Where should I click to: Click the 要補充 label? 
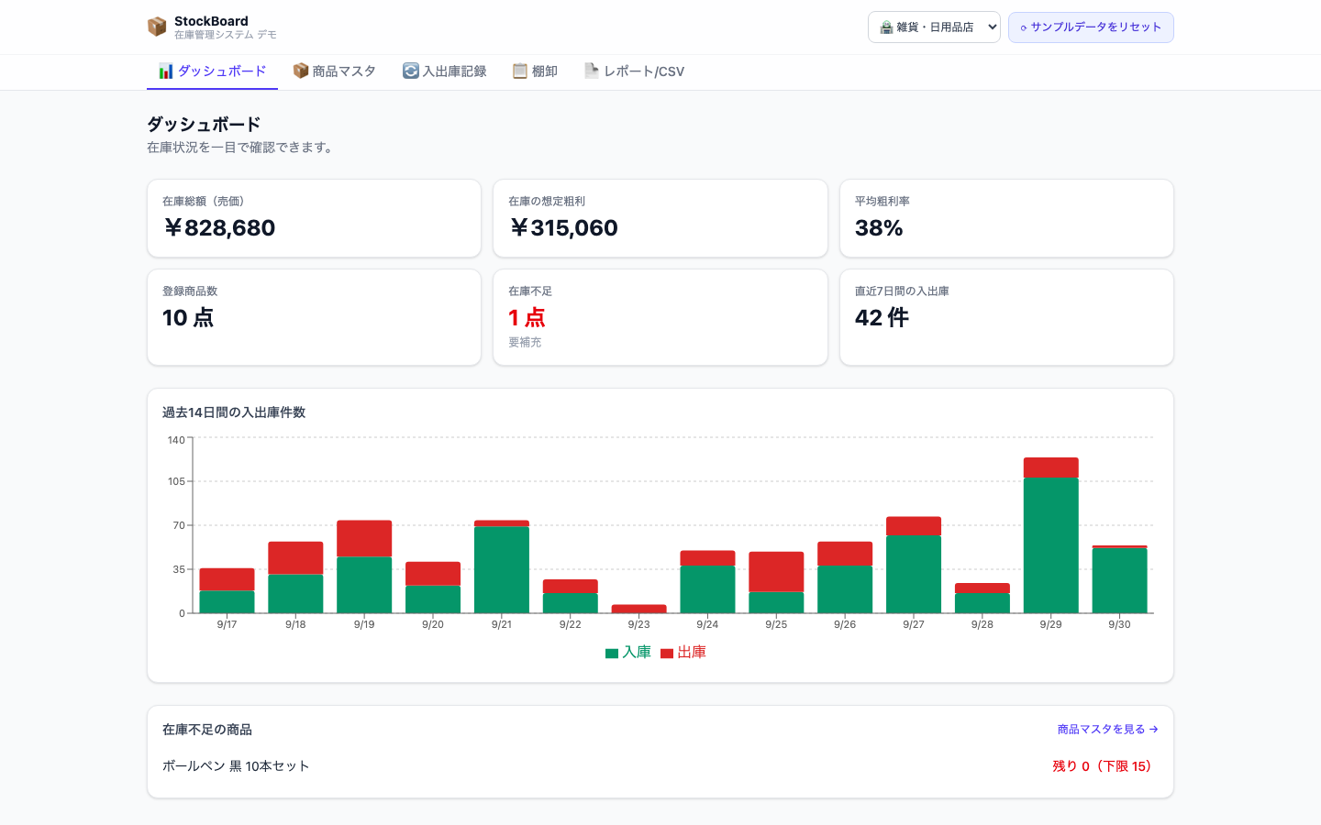pyautogui.click(x=525, y=342)
